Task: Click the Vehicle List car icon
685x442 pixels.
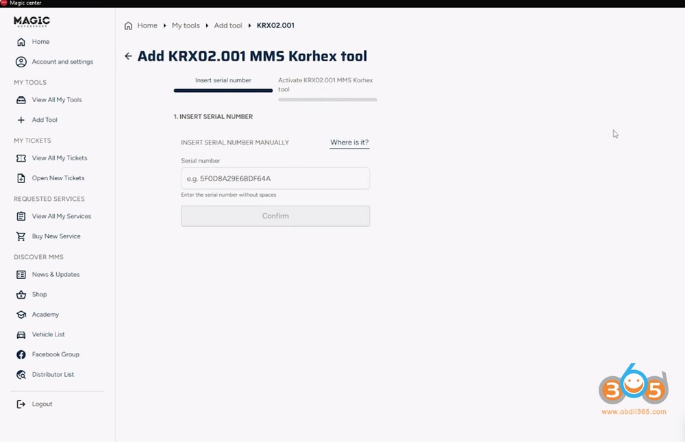Action: pos(21,335)
